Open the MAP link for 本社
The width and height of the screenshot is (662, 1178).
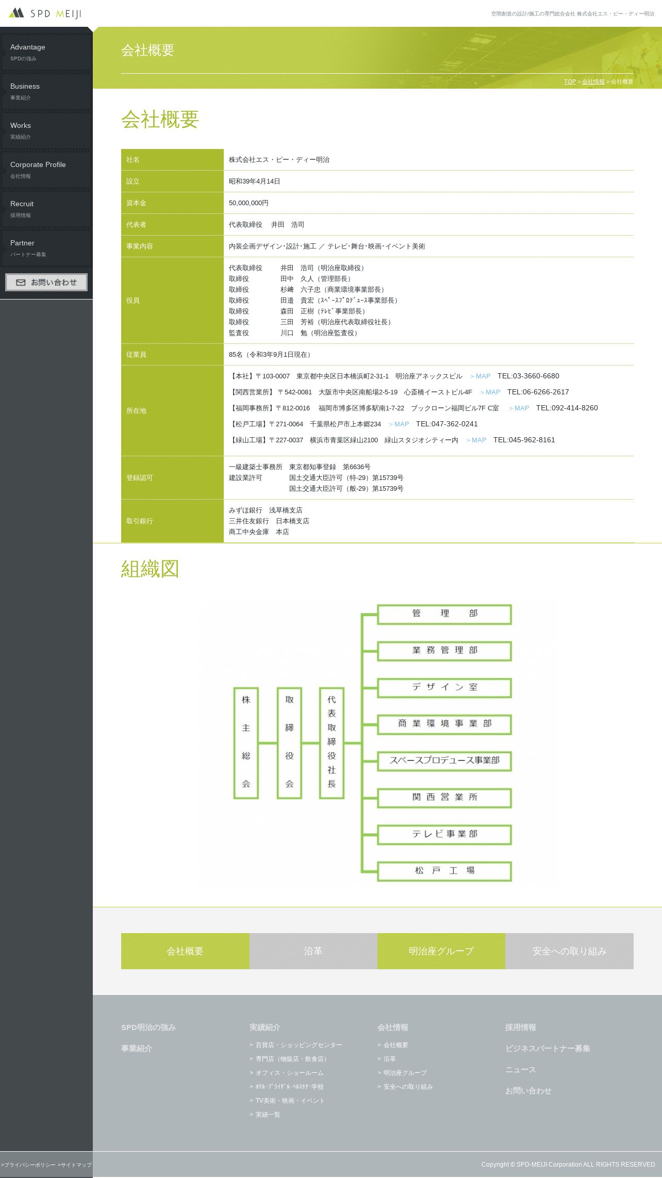tap(480, 376)
